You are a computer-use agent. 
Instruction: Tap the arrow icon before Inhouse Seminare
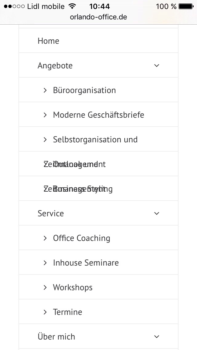[45, 263]
